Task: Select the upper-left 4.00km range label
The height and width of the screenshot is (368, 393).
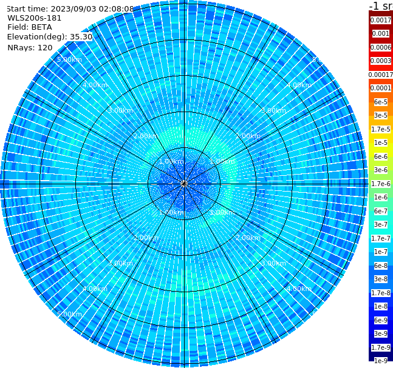Action: tap(95, 85)
